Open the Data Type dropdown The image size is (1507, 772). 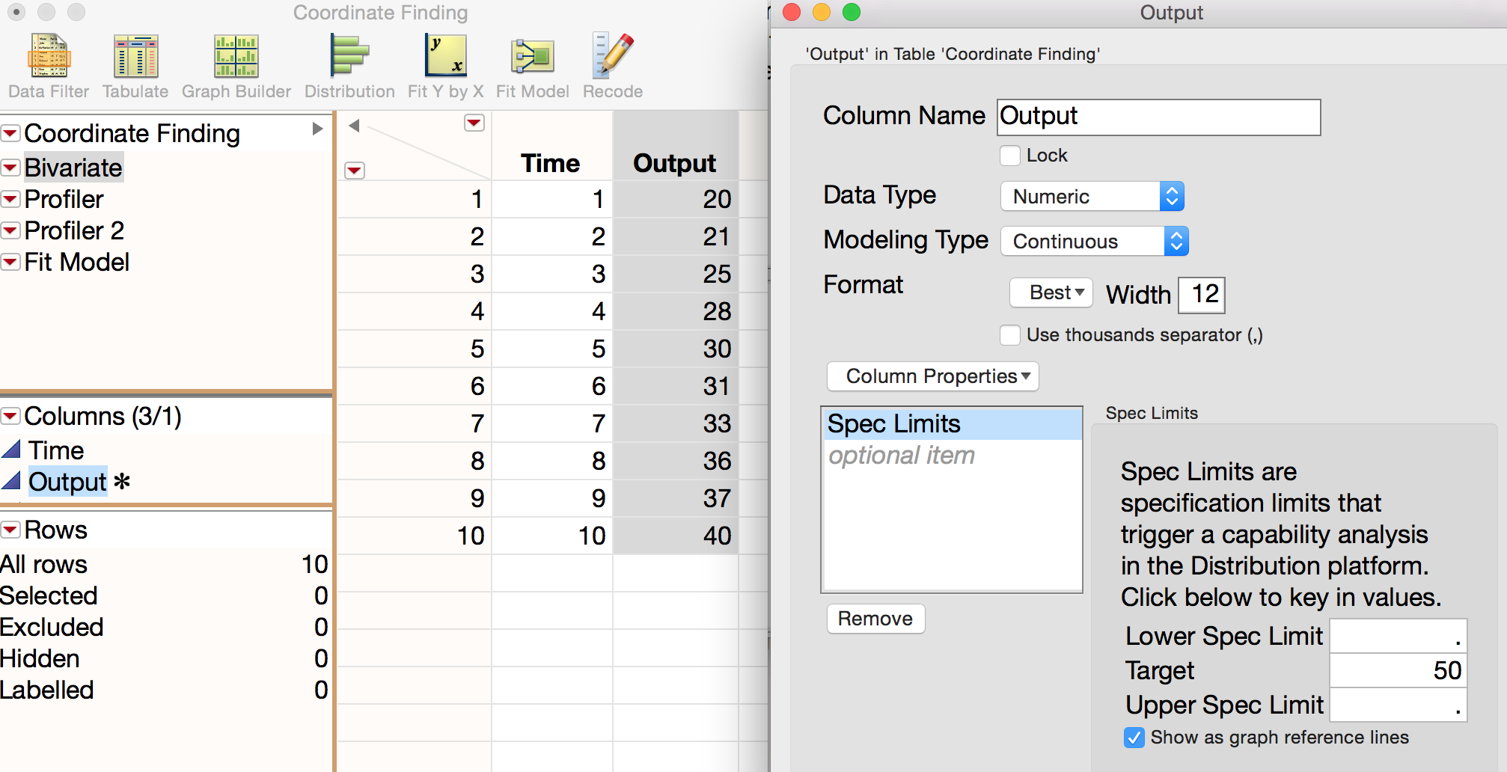pos(1171,196)
